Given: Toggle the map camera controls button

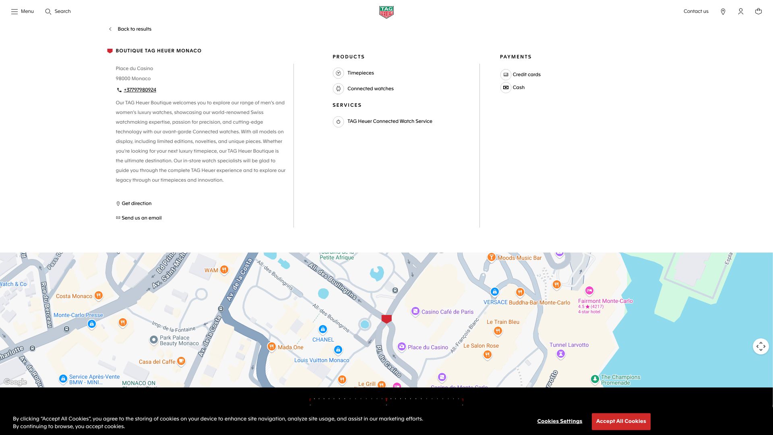Looking at the screenshot, I should (761, 346).
